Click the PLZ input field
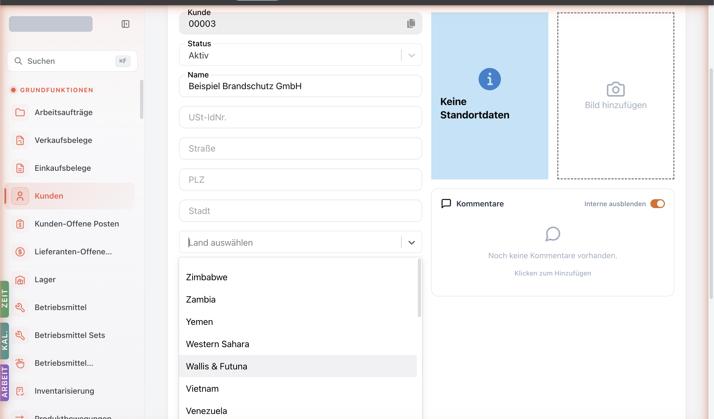This screenshot has width=714, height=419. coord(300,179)
